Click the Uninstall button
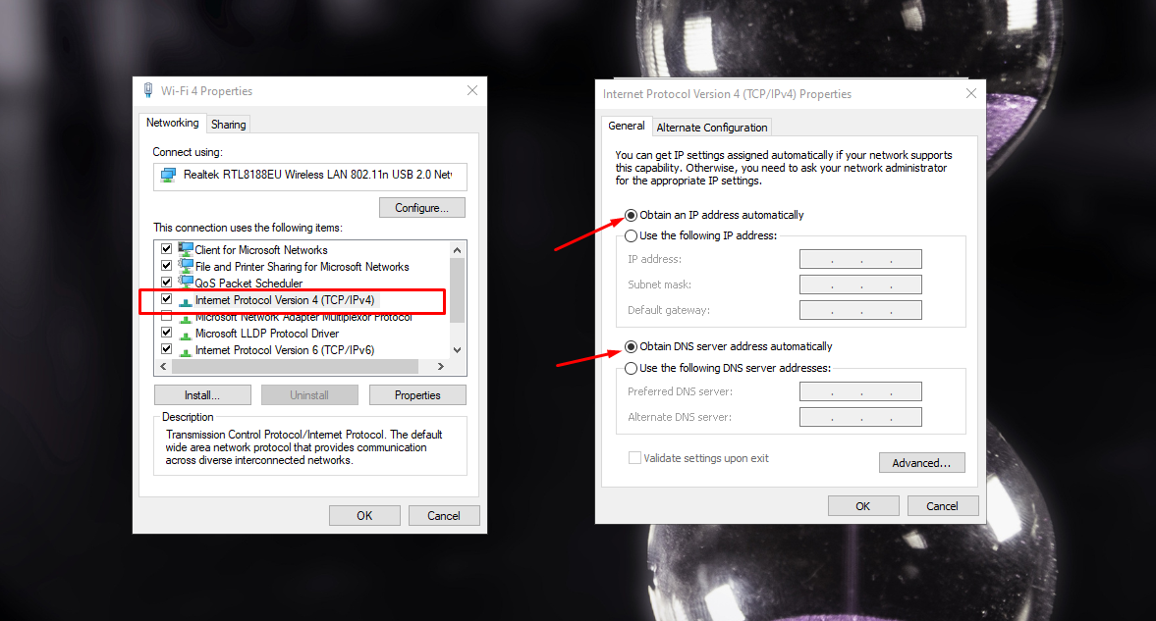The image size is (1156, 621). (309, 394)
